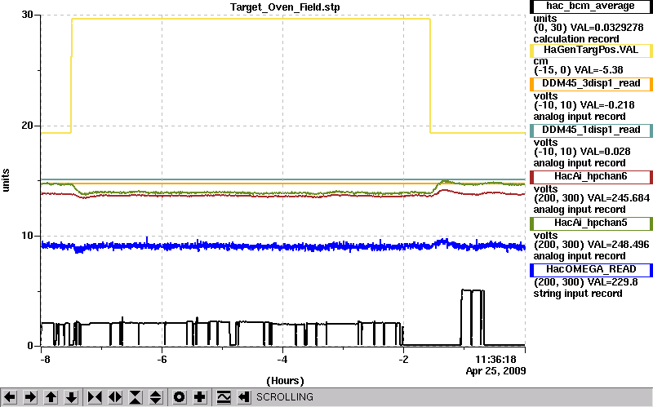Select the hac_bcm_average curve legend

point(590,7)
